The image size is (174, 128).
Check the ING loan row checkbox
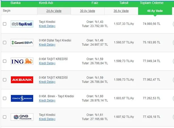tap(5, 61)
